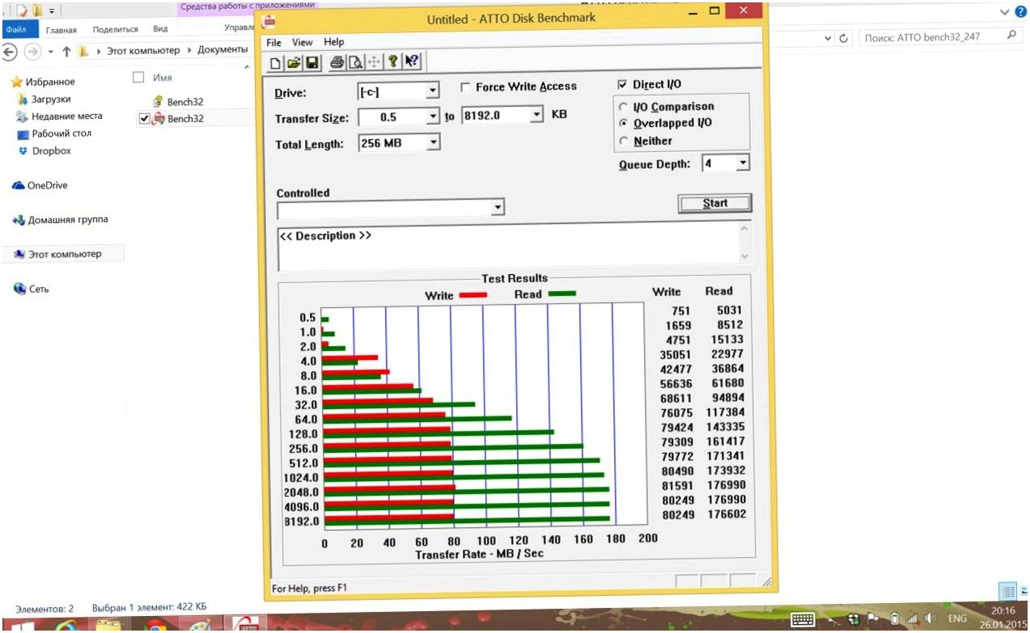1030x633 pixels.
Task: Click the Explorer up arrow navigation icon
Action: (x=66, y=51)
